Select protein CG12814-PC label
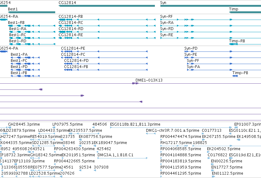This screenshot has height=178, width=261. pyautogui.click(x=73, y=55)
